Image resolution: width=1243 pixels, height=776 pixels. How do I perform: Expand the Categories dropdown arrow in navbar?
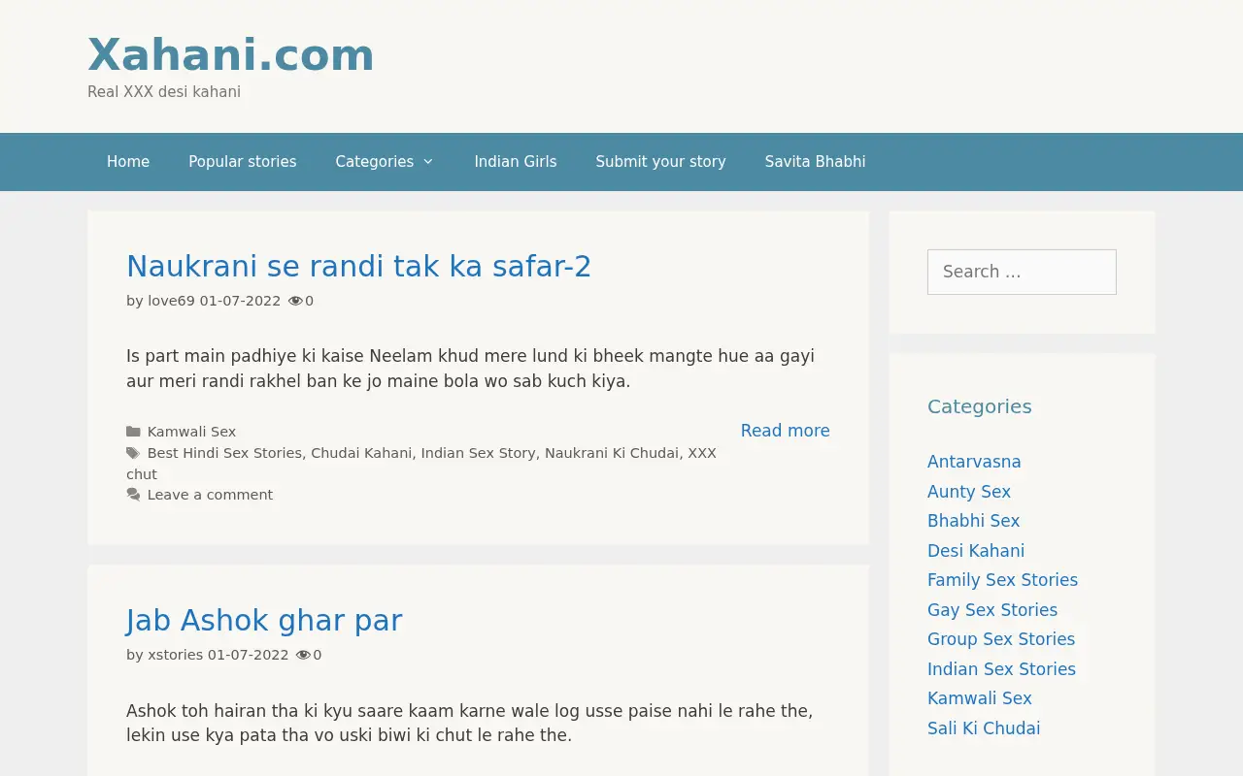(x=428, y=162)
